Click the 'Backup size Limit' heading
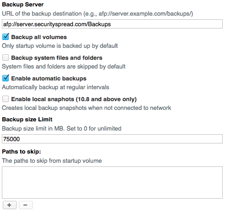Image resolution: width=225 pixels, height=211 pixels. click(27, 120)
